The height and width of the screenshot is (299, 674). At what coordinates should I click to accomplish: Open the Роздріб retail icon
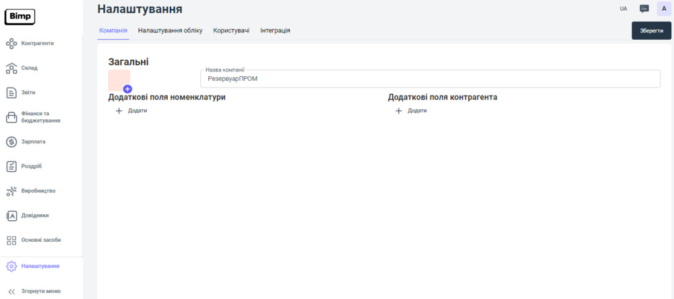coord(11,166)
